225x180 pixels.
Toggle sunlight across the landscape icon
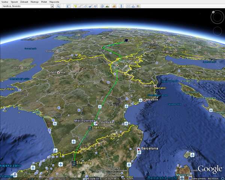coord(107,6)
